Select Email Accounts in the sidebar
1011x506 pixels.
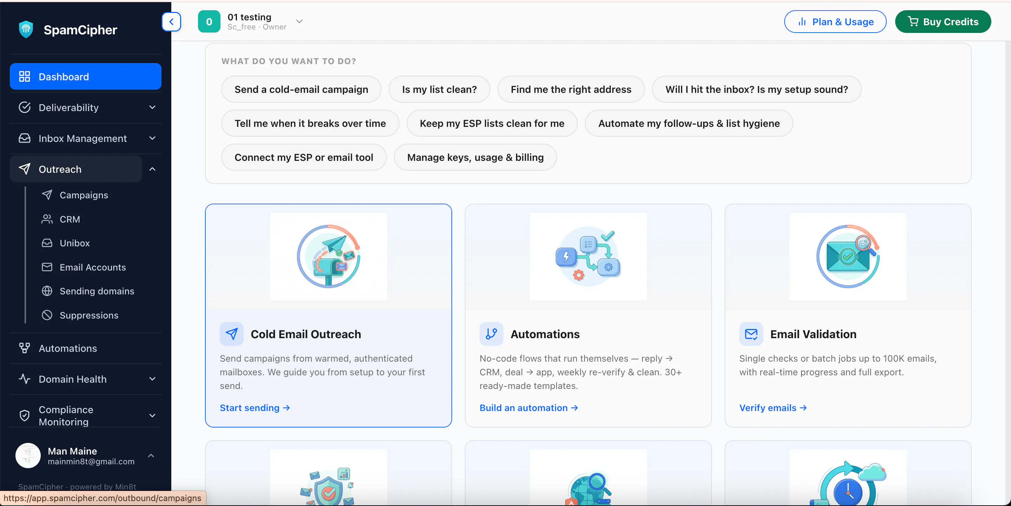(93, 267)
